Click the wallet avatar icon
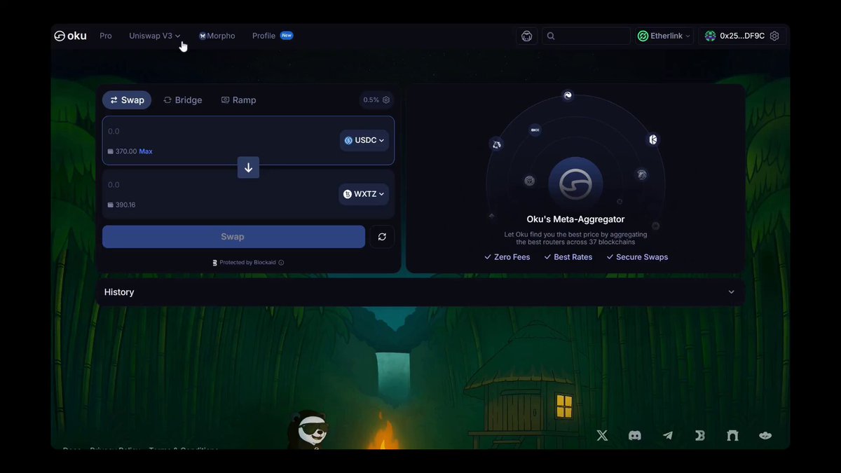This screenshot has height=473, width=841. [x=711, y=36]
